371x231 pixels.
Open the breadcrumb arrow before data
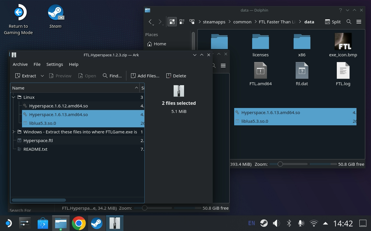click(x=300, y=22)
